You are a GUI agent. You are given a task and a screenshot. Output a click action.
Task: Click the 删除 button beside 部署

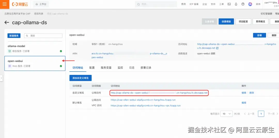tap(273, 35)
